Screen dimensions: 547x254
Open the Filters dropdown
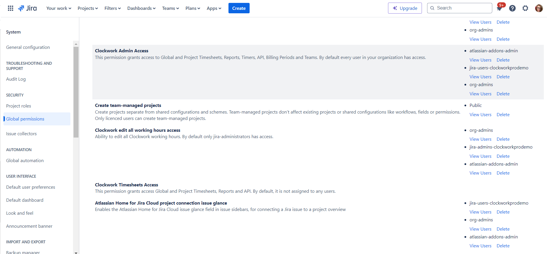click(112, 8)
